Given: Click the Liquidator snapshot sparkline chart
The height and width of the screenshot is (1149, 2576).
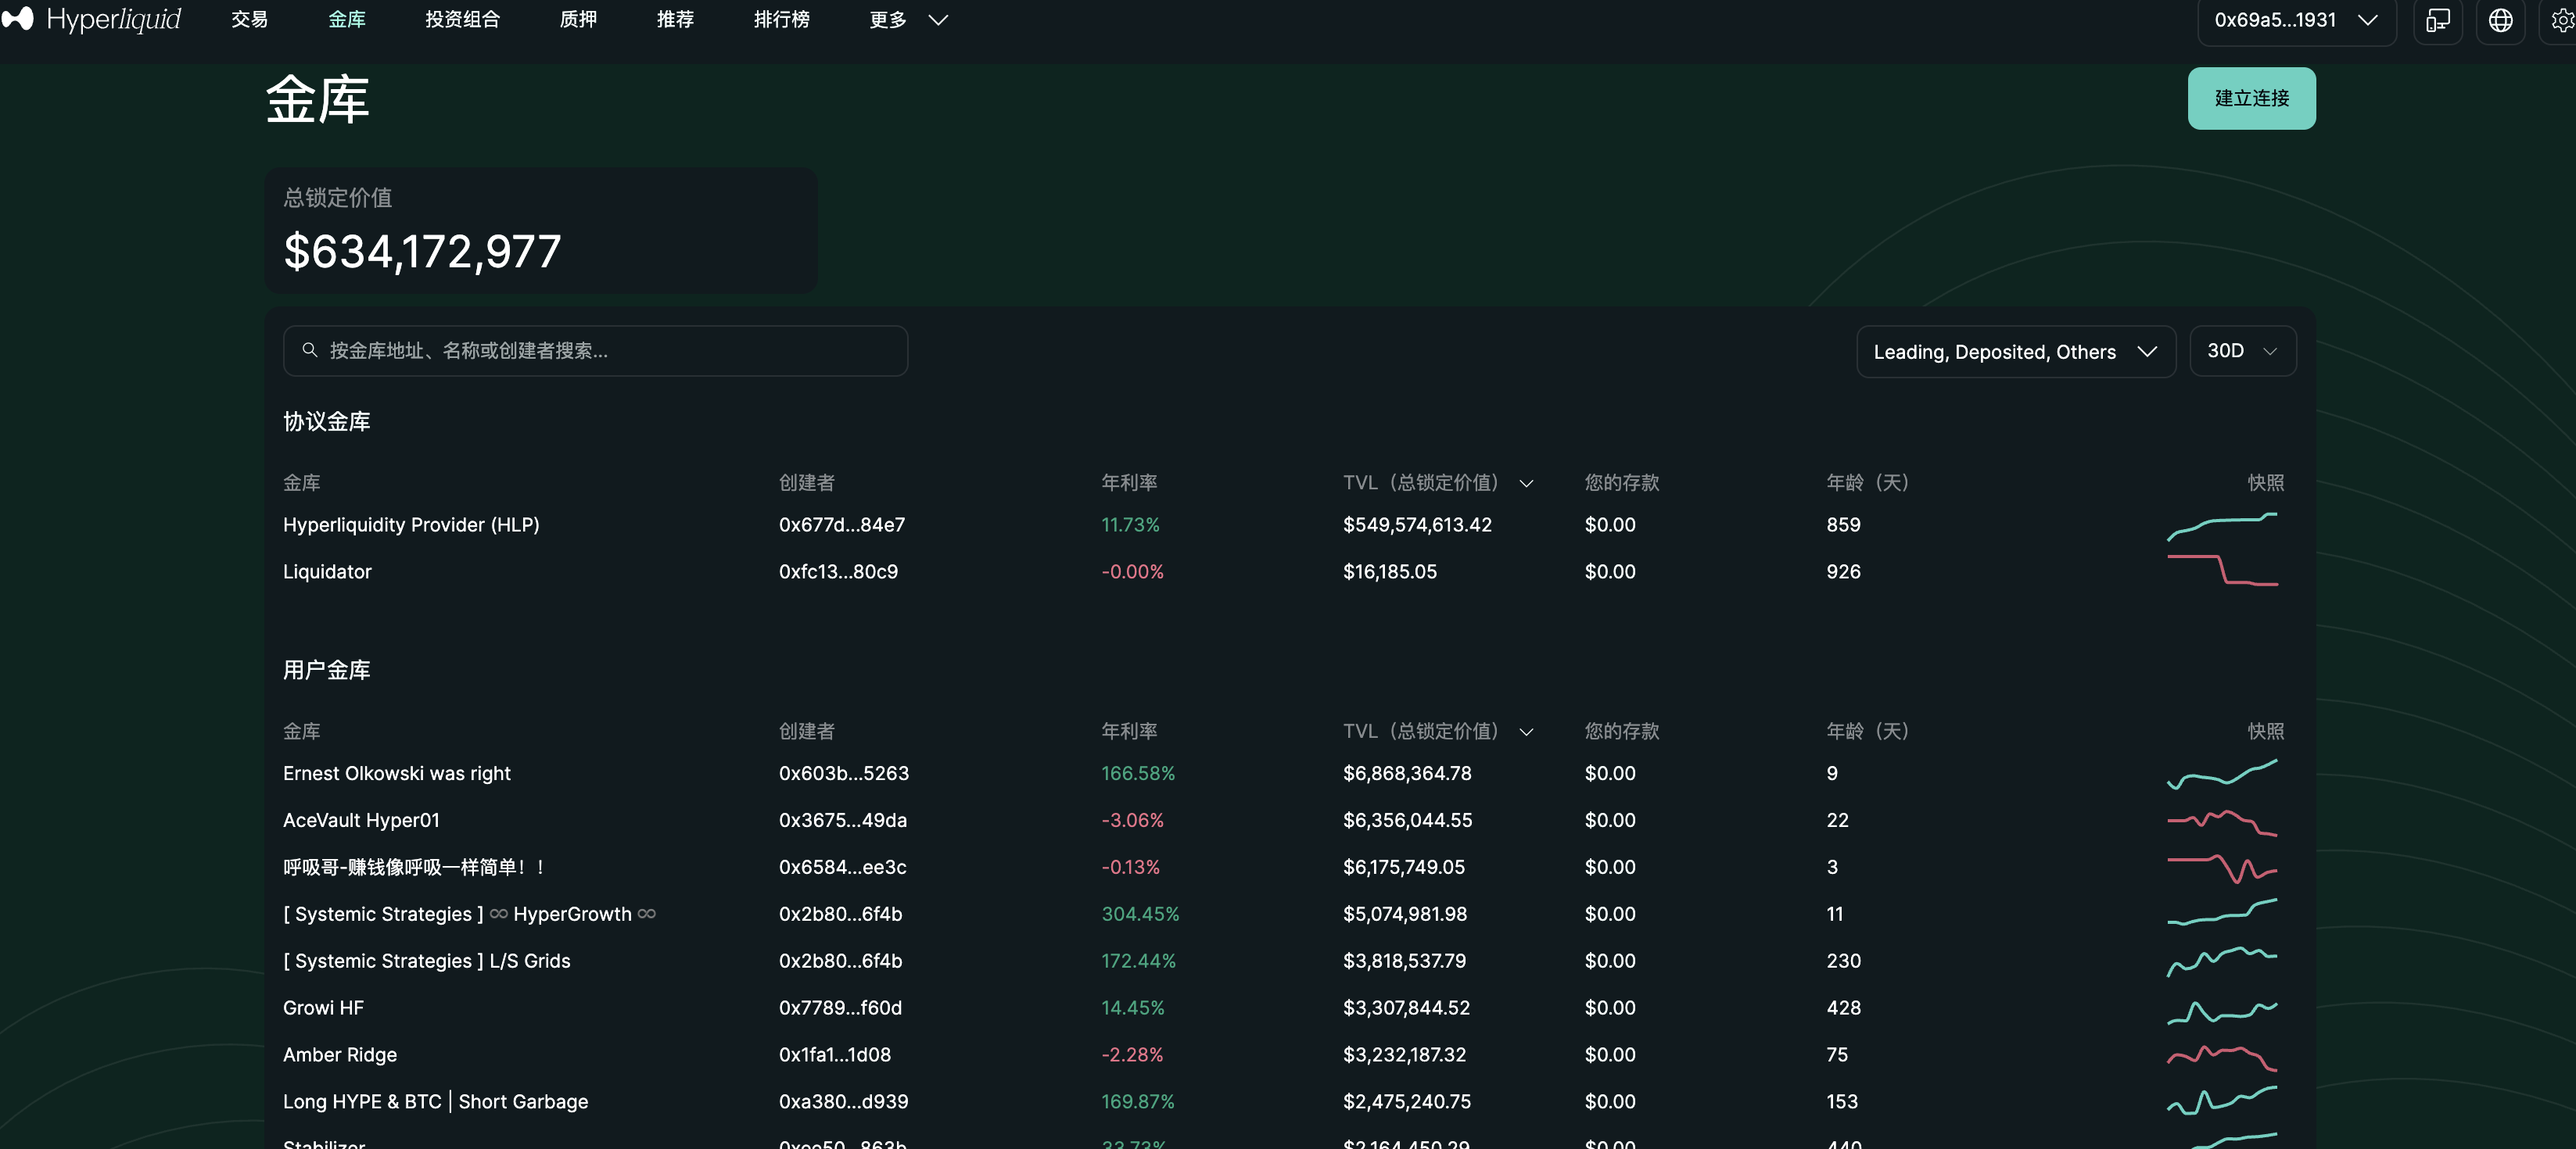Looking at the screenshot, I should [x=2221, y=571].
